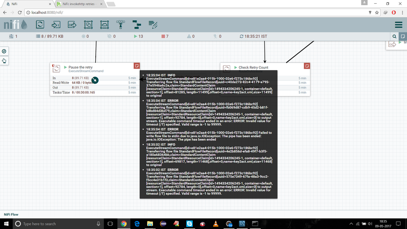Click the browser back arrow
This screenshot has height=229, width=407.
click(4, 13)
